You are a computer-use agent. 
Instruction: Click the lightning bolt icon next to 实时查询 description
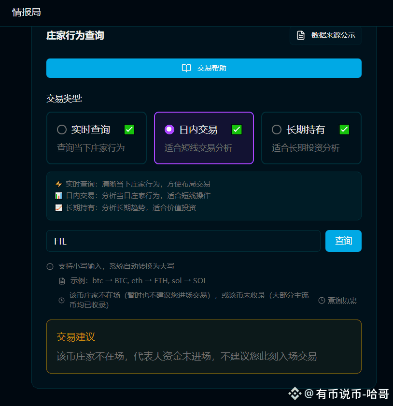[x=59, y=184]
